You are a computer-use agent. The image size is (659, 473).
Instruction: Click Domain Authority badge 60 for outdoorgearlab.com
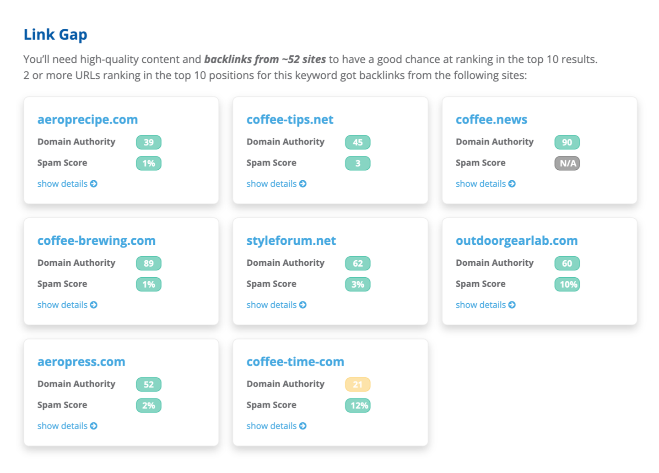coord(567,263)
